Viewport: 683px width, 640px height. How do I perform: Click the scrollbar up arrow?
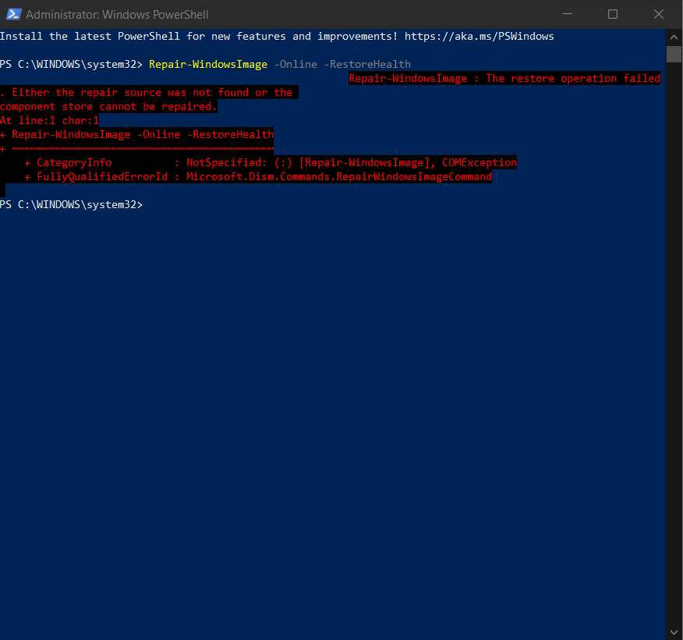point(674,37)
